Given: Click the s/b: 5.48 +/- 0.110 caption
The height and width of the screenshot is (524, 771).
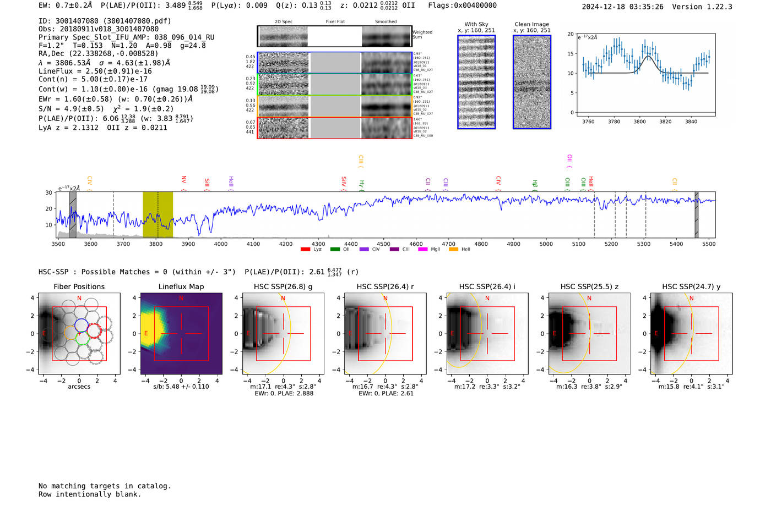Looking at the screenshot, I should pos(181,387).
